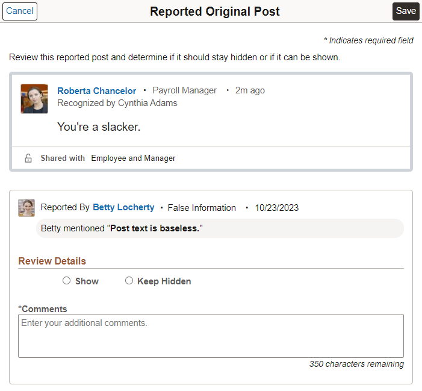Click the "Shared with" label
The width and height of the screenshot is (422, 391).
(63, 158)
